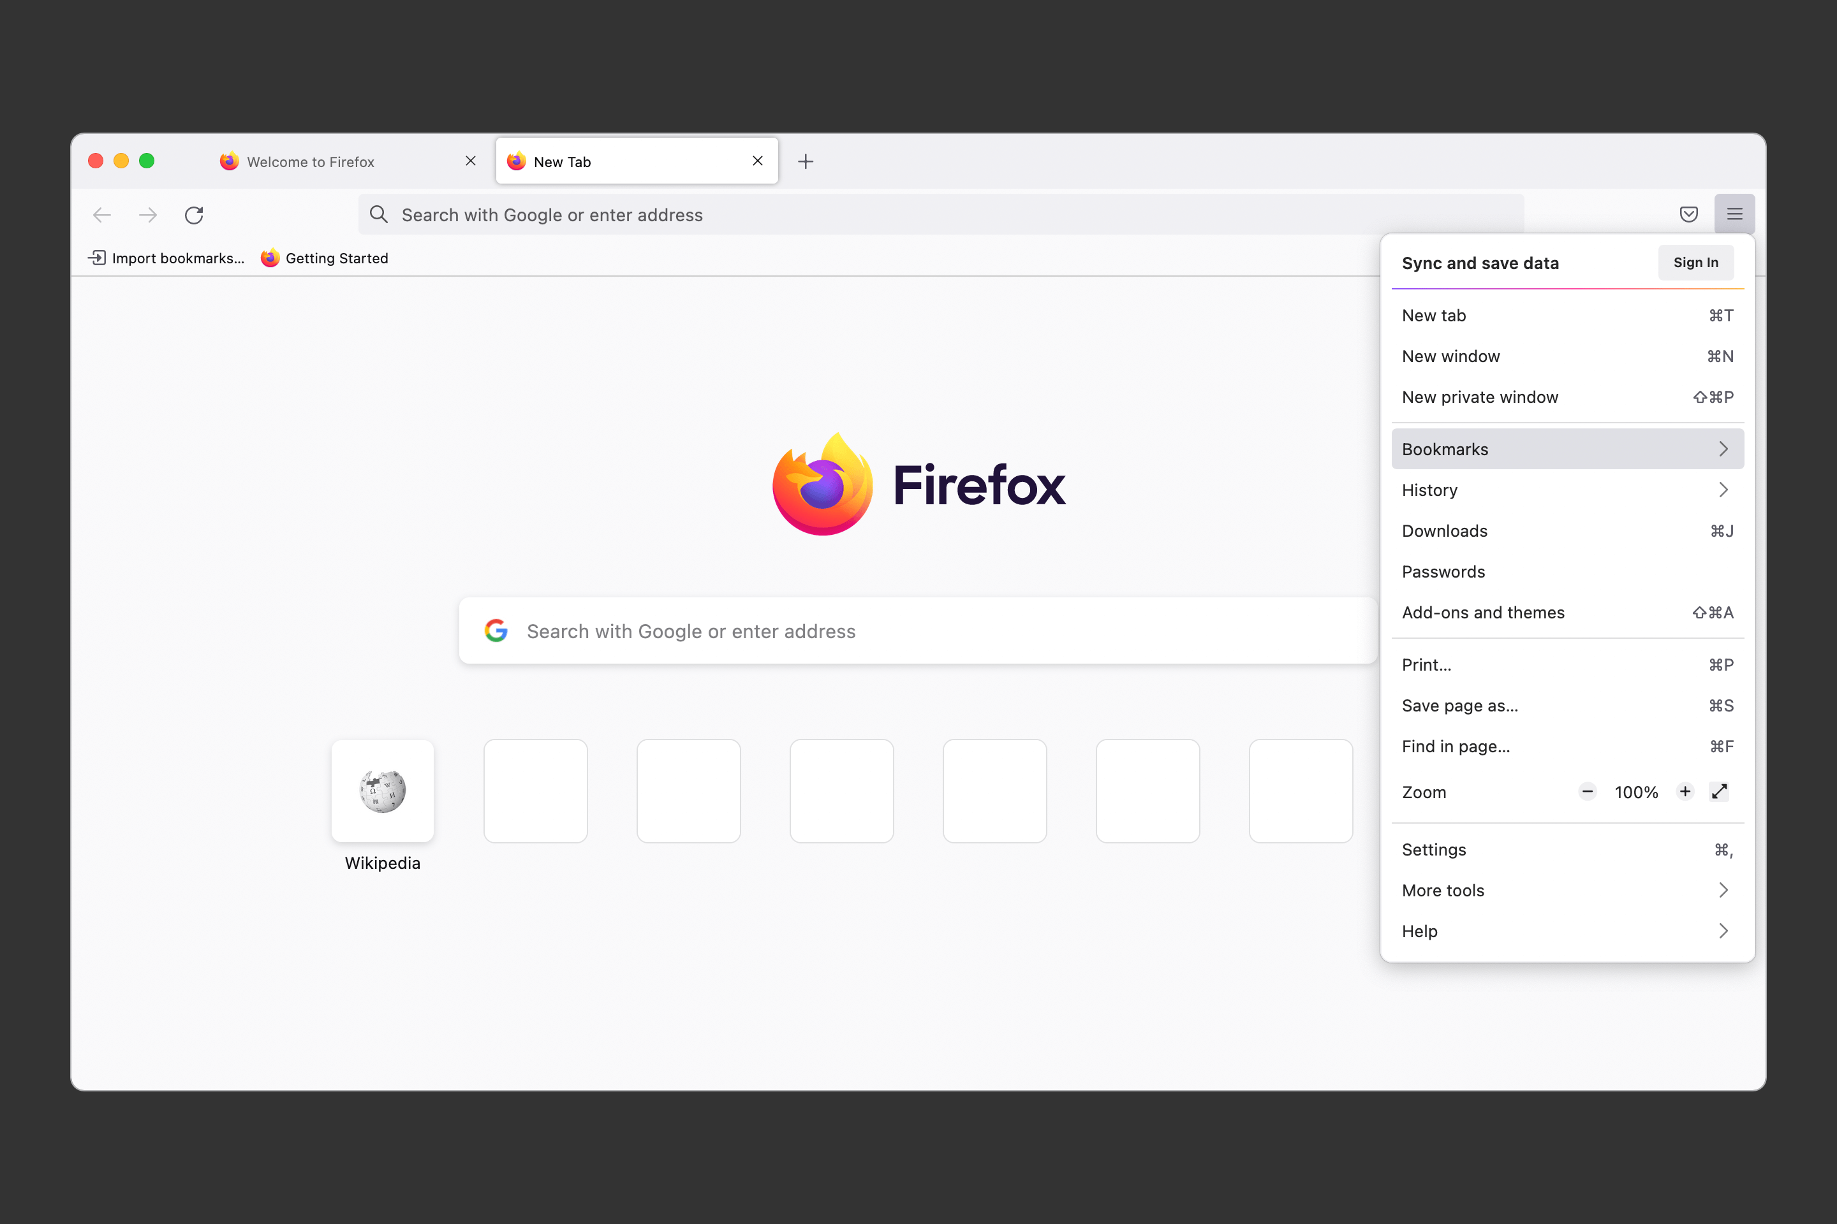Click the green maximize window button
Screen dimensions: 1837x1224
(147, 161)
